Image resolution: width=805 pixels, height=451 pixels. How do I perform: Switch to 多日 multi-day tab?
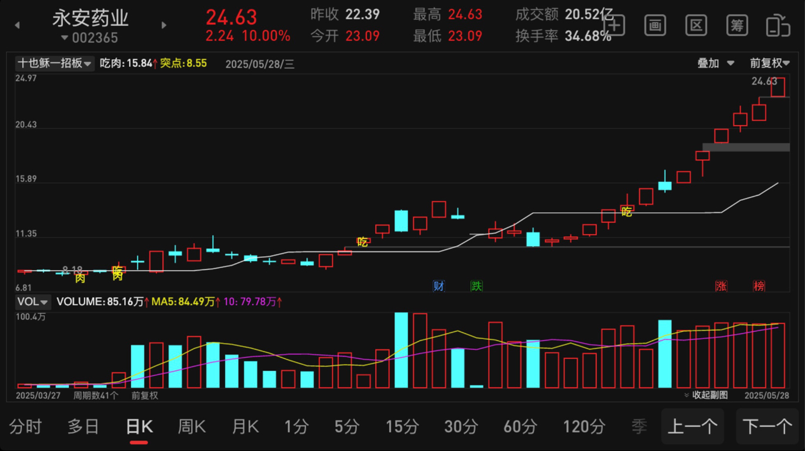point(83,427)
